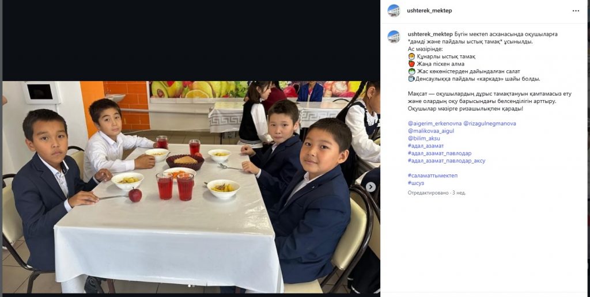The width and height of the screenshot is (590, 297).
Task: Open the three-dot more options menu
Action: point(576,11)
